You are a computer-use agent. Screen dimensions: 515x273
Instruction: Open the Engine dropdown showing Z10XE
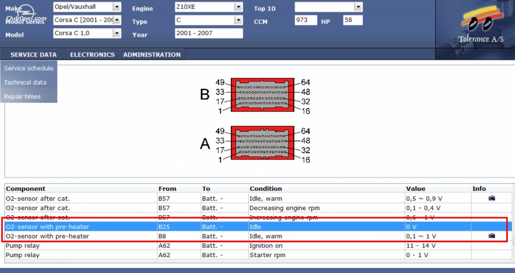(x=239, y=7)
